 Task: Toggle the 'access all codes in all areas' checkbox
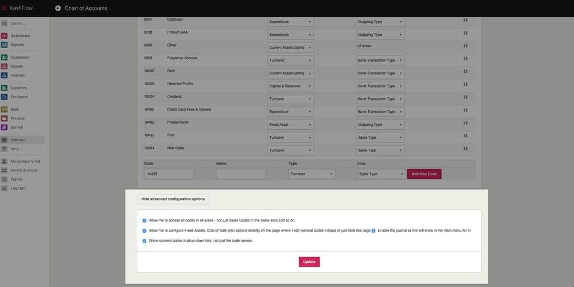coord(145,220)
